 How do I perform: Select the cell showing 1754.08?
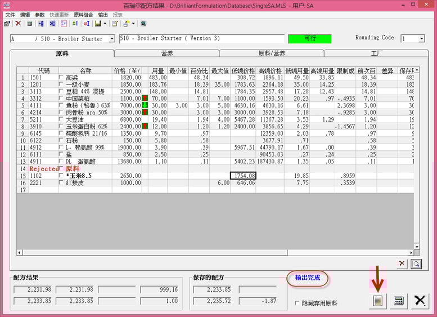(243, 176)
